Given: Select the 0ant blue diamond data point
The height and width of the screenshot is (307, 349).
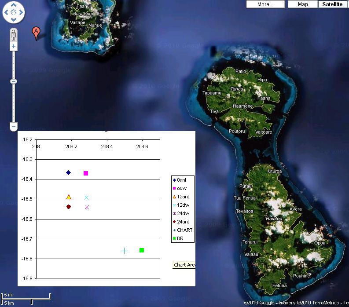Looking at the screenshot, I should click(x=68, y=172).
